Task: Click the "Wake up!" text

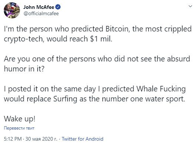Action: coord(20,119)
